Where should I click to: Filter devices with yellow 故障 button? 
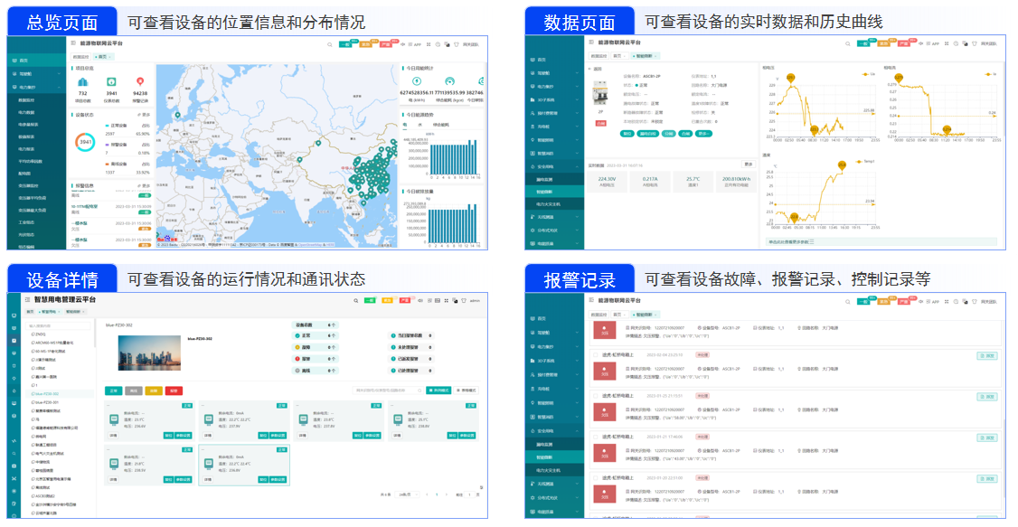click(x=154, y=391)
